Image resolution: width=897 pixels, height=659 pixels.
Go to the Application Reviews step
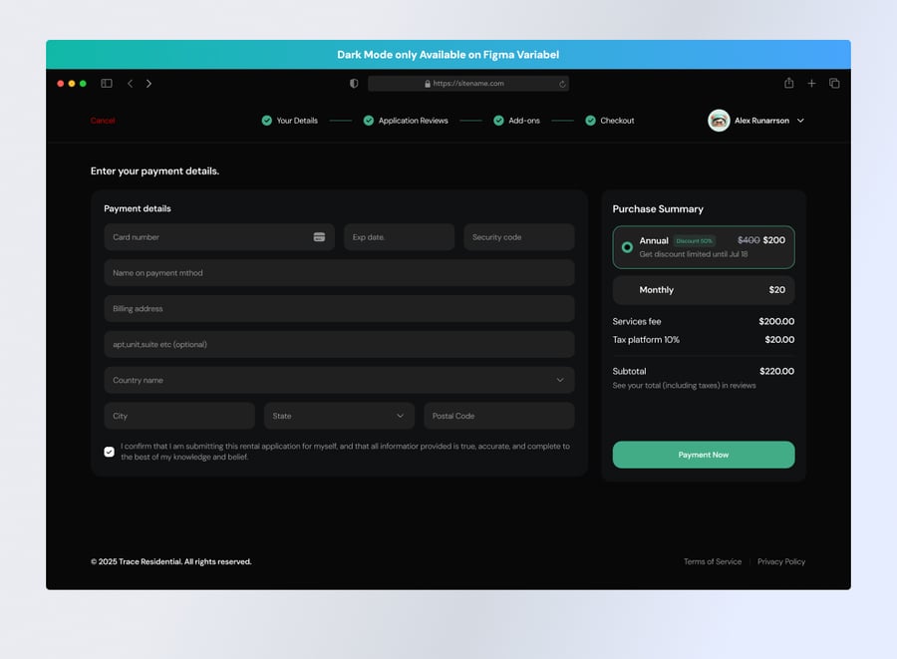pyautogui.click(x=413, y=121)
